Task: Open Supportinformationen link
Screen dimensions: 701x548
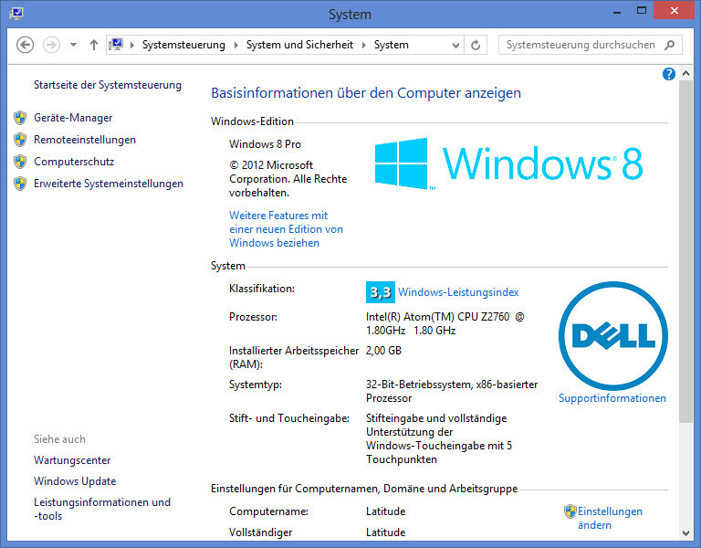Action: pos(612,398)
